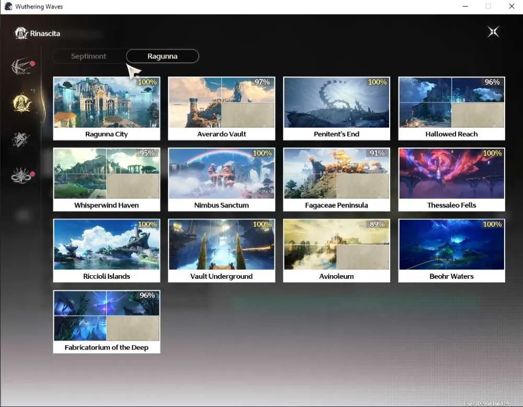The height and width of the screenshot is (407, 523).
Task: Open the Nimbus Sanctum area card
Action: [221, 179]
